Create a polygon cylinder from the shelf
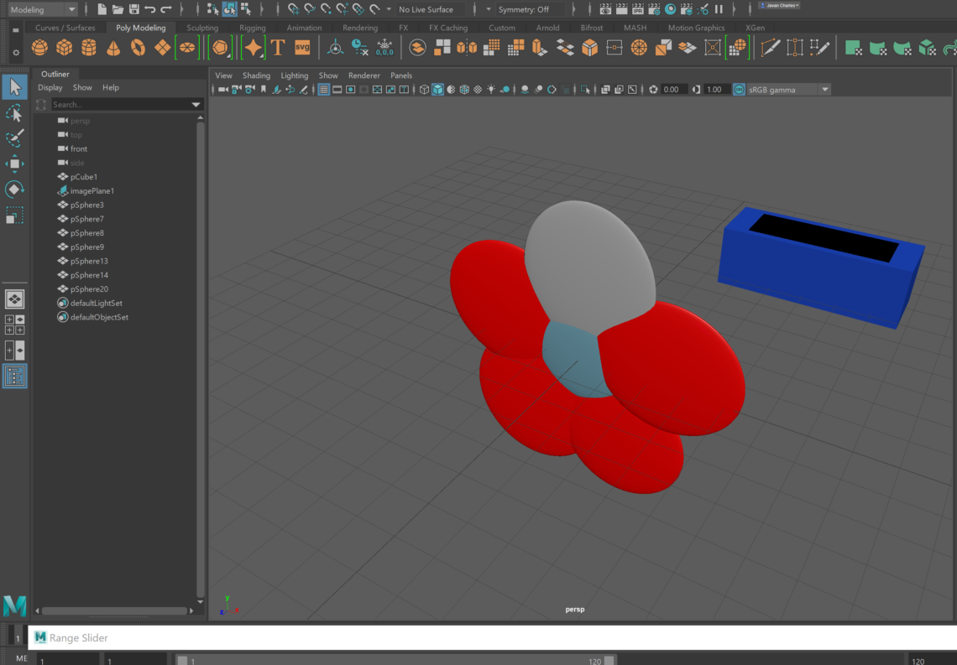 [89, 48]
